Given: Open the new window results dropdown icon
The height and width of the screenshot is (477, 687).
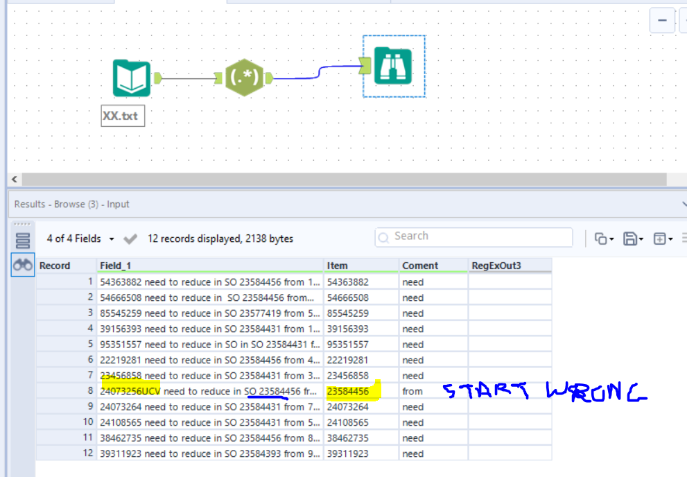Looking at the screenshot, I should click(663, 238).
